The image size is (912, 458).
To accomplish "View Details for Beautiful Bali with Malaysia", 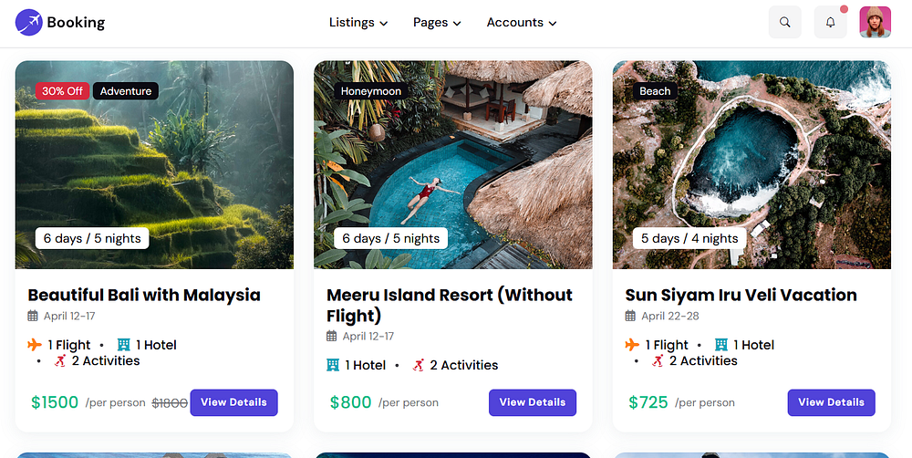I will (233, 402).
